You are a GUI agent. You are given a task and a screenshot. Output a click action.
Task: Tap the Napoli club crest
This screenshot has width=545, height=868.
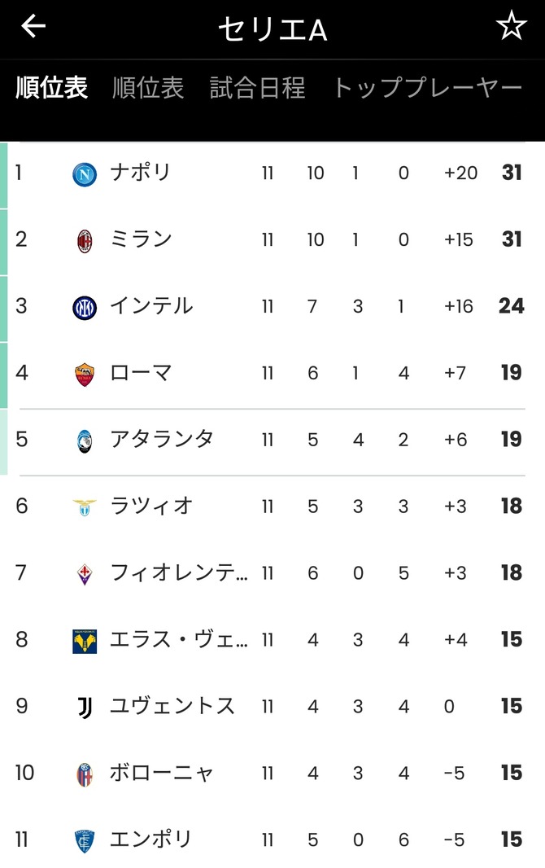point(85,174)
